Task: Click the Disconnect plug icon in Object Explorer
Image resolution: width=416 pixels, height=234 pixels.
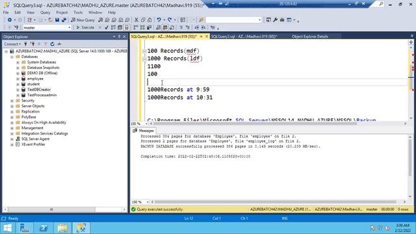Action: 32,44
